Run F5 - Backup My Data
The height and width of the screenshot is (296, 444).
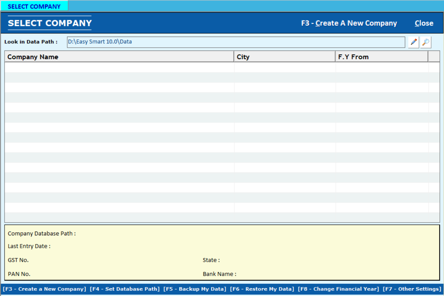(195, 289)
